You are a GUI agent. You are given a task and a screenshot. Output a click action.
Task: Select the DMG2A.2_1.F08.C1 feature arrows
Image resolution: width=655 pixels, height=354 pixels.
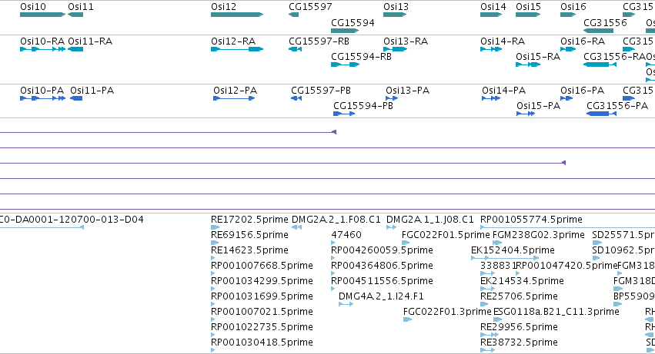tap(296, 227)
